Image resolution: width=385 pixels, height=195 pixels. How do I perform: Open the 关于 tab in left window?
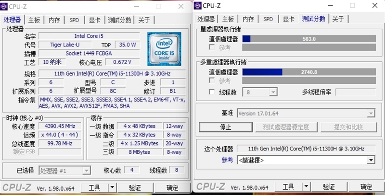pos(144,20)
